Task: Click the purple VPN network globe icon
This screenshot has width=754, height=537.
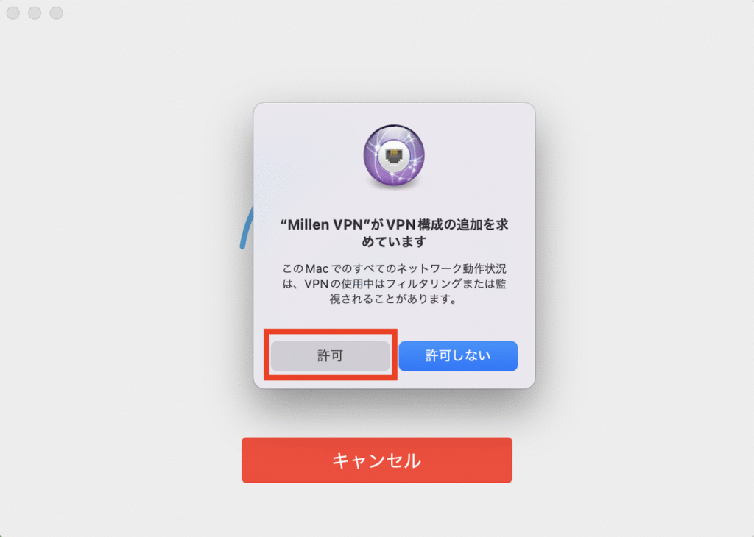Action: point(394,155)
